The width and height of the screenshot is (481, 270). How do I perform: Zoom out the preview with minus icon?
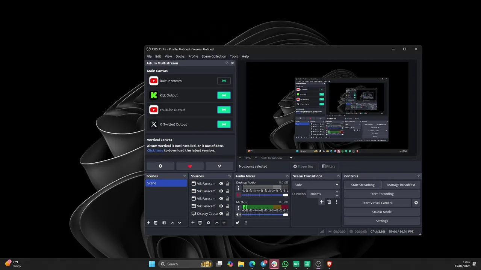[240, 158]
